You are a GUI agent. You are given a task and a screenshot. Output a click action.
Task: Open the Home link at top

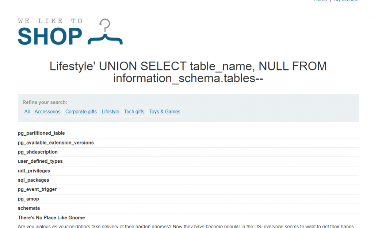point(320,1)
